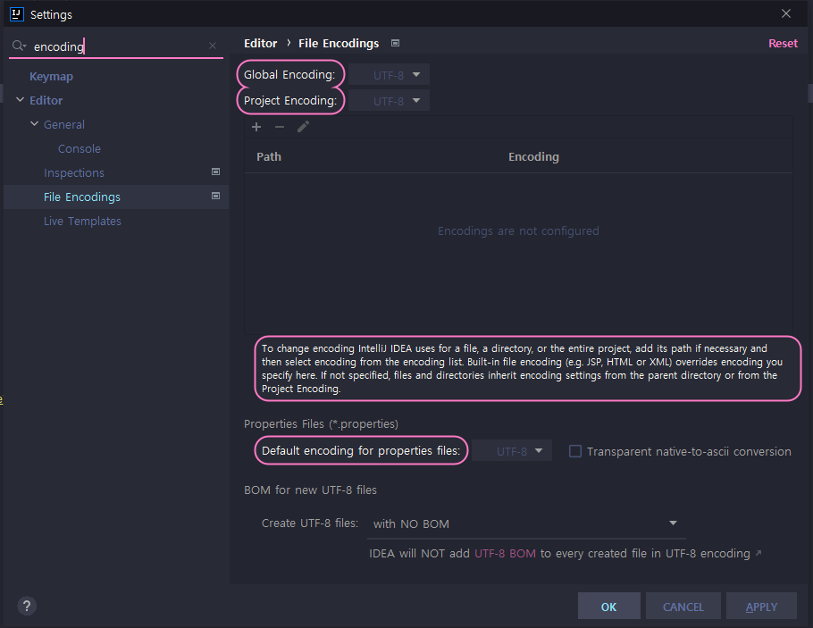Viewport: 813px width, 628px height.
Task: Click the Reset link
Action: [x=783, y=44]
